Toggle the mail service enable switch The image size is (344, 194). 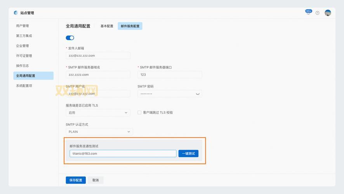click(x=70, y=38)
